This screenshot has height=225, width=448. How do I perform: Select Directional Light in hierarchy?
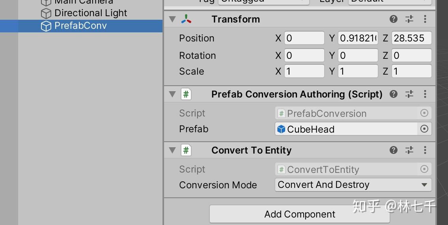(x=90, y=13)
